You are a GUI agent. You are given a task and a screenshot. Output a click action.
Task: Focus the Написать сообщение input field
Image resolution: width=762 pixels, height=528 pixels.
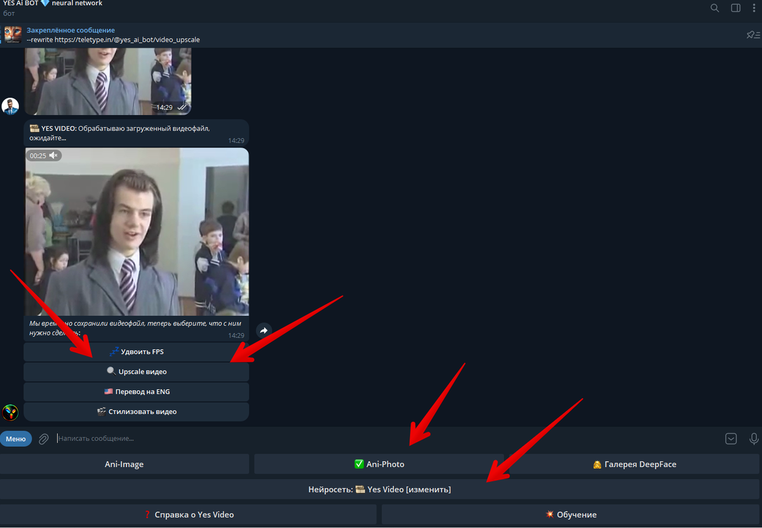[387, 438]
